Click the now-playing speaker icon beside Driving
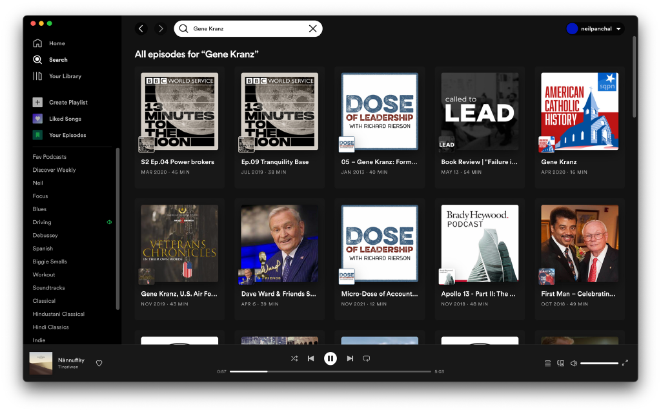The image size is (661, 412). 109,222
